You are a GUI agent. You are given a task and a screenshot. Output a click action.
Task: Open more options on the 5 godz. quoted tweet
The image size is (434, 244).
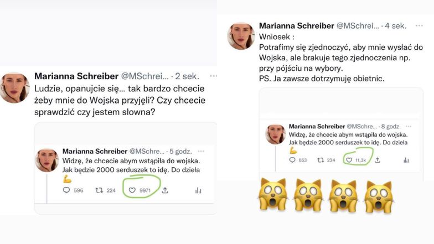pos(200,150)
